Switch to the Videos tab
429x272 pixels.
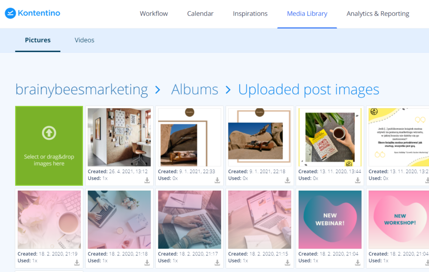84,40
